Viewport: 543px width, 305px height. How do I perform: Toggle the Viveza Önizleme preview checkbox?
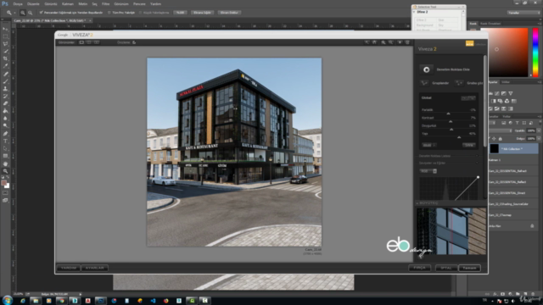pyautogui.click(x=134, y=42)
